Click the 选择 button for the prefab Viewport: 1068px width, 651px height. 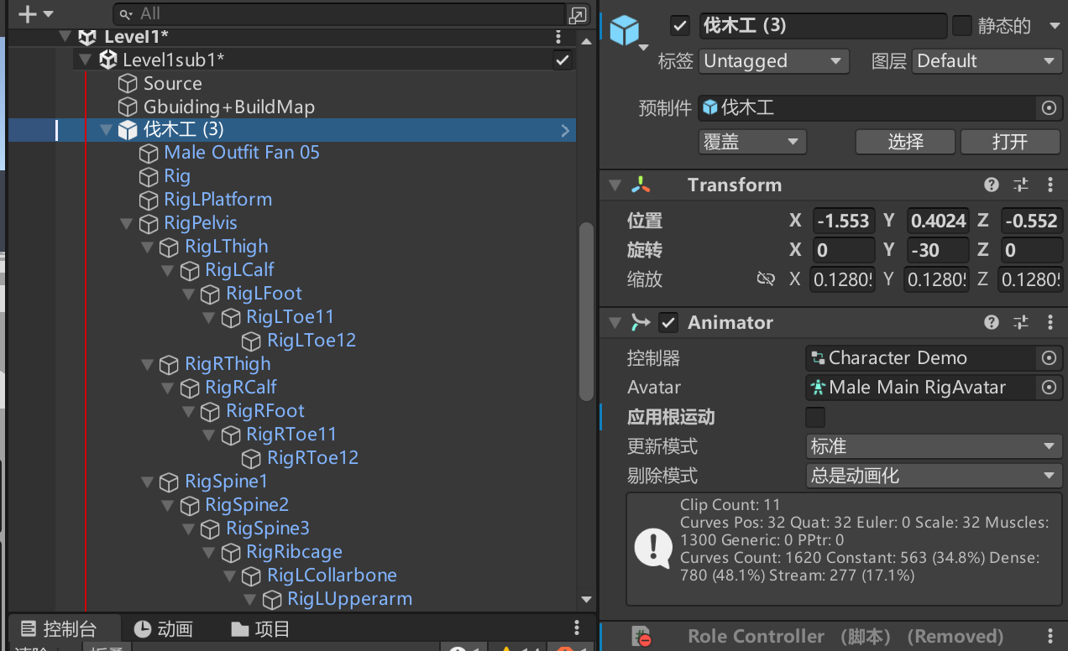905,142
